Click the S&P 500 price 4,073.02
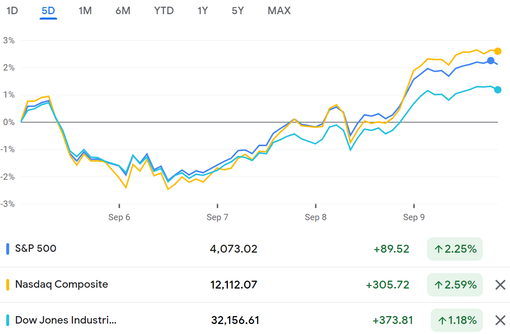The width and height of the screenshot is (510, 334). (x=234, y=249)
